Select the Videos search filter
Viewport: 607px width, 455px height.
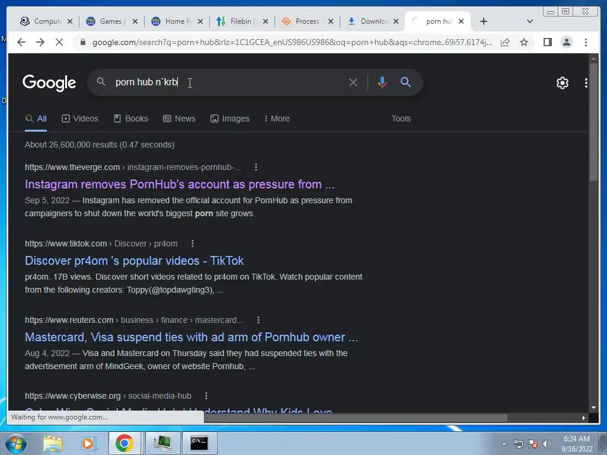point(80,118)
